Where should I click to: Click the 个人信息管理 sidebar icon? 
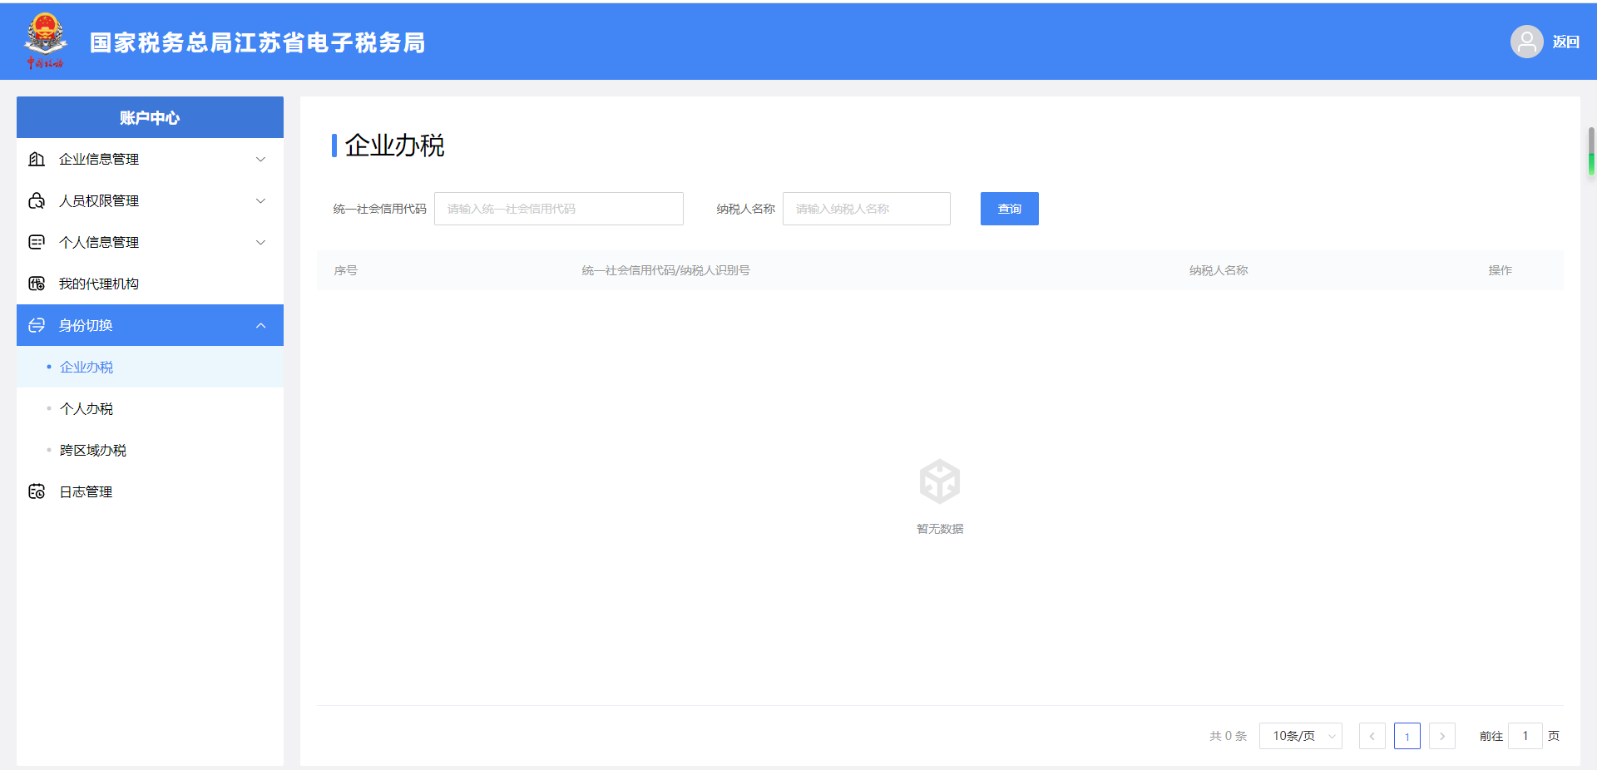(37, 242)
